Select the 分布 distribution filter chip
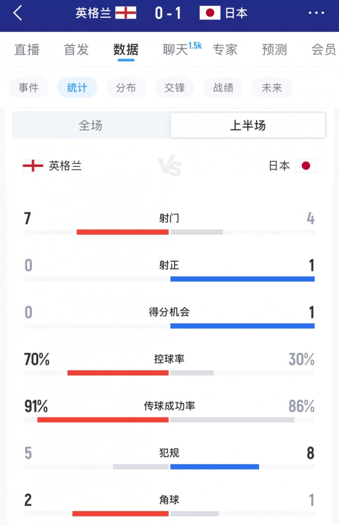The image size is (339, 525). (x=126, y=88)
